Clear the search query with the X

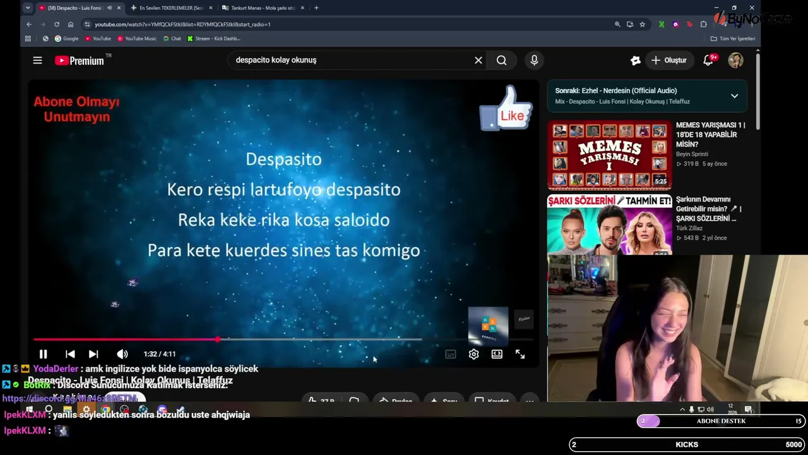click(x=478, y=60)
